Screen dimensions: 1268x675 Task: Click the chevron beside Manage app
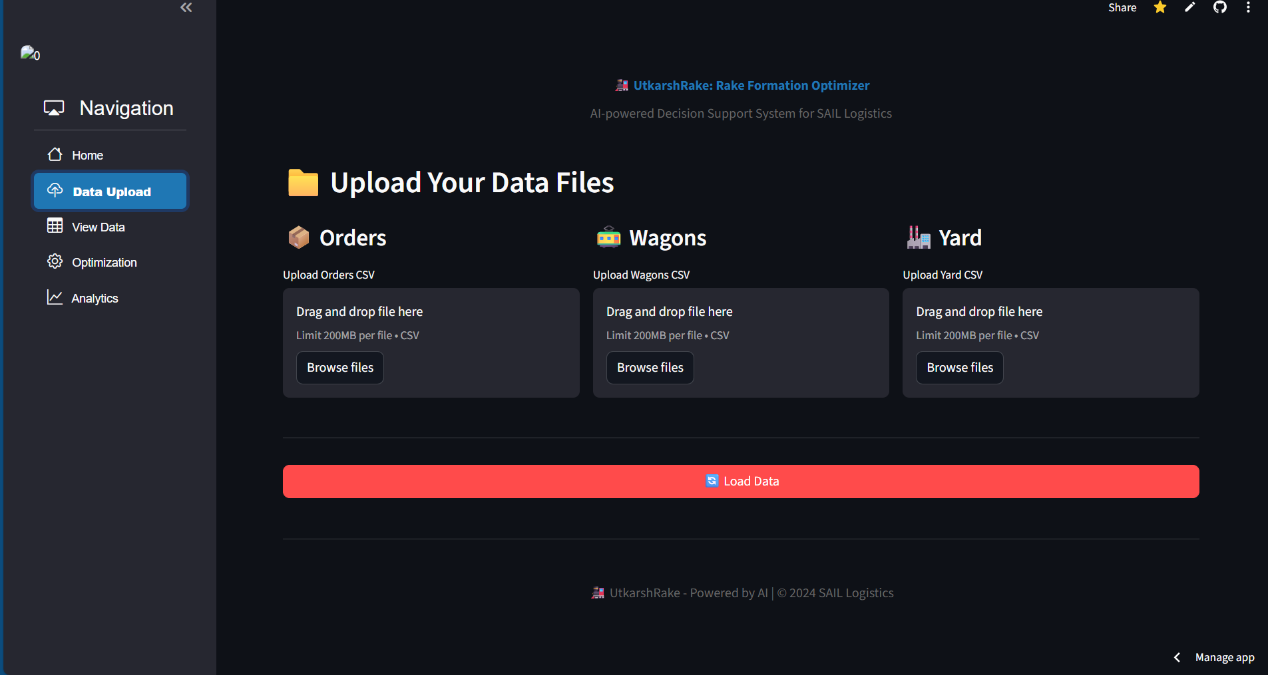[1177, 657]
